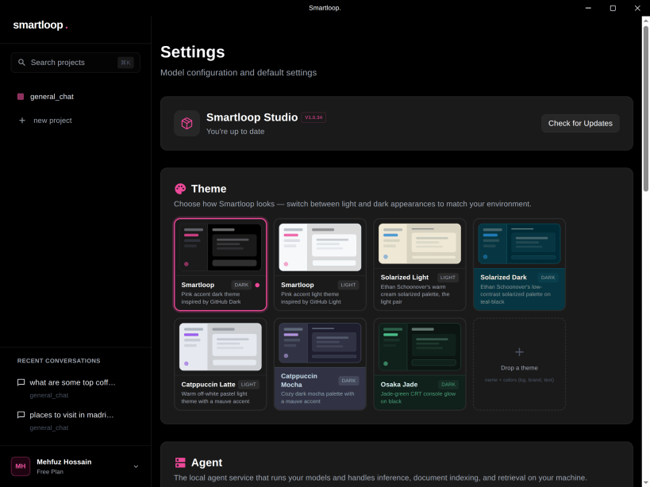Click the Theme section heading
Image resolution: width=650 pixels, height=487 pixels.
(209, 189)
